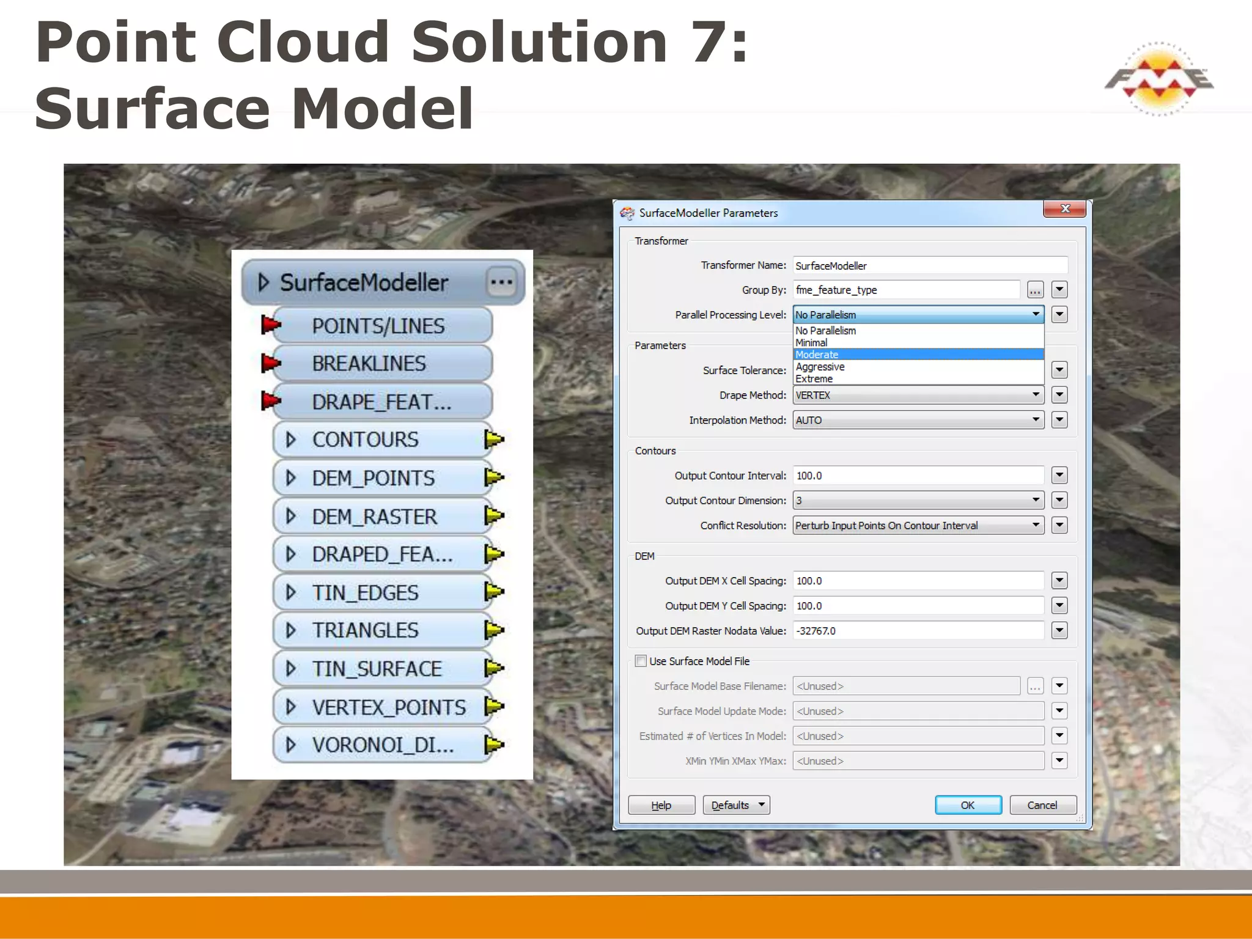This screenshot has height=939, width=1252.
Task: Click yellow output arrow of VORONOI_DI port
Action: 494,745
